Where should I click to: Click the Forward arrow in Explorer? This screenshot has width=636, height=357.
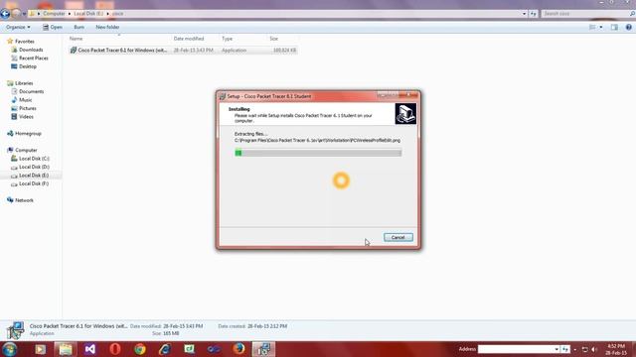pyautogui.click(x=16, y=13)
